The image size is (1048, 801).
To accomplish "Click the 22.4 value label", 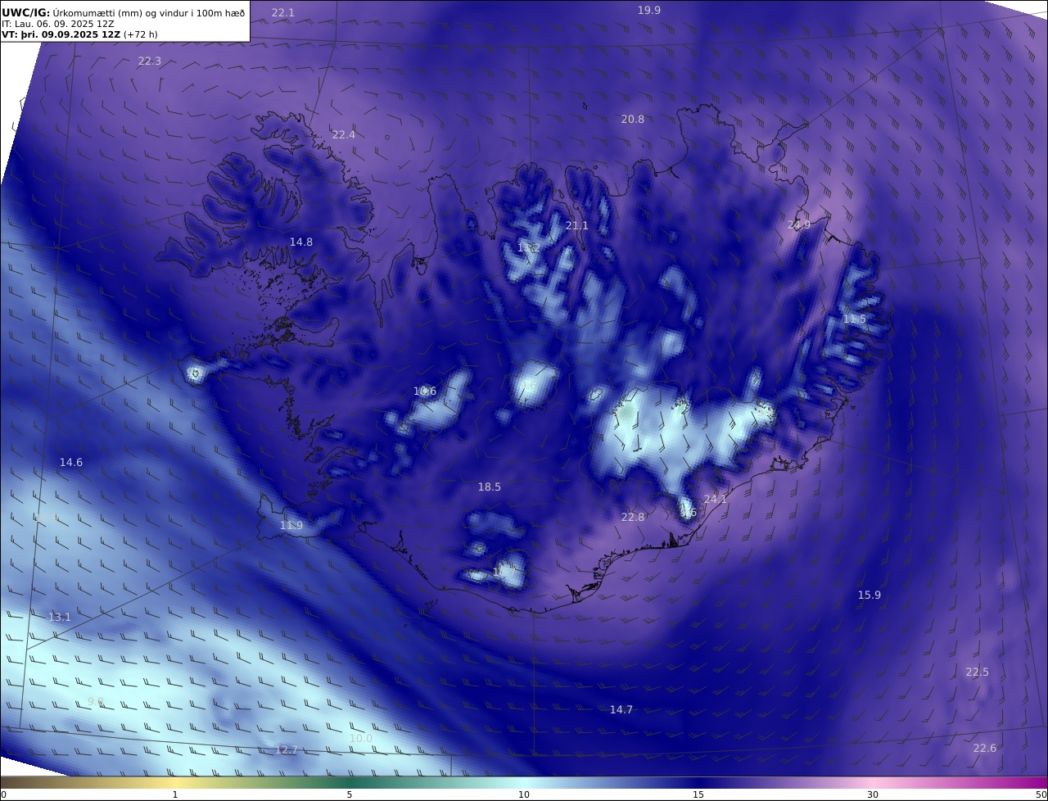I will pos(344,135).
